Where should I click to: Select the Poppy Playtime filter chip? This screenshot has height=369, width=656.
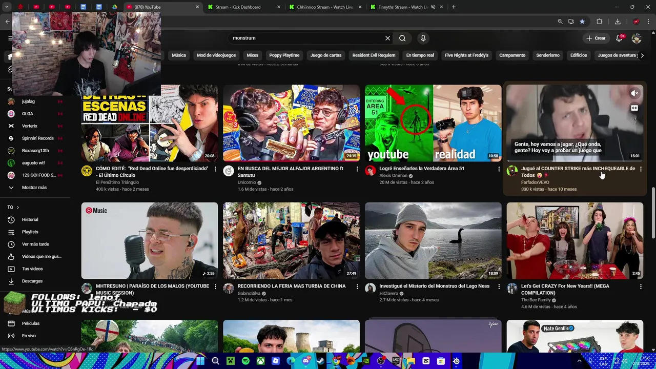pyautogui.click(x=284, y=55)
